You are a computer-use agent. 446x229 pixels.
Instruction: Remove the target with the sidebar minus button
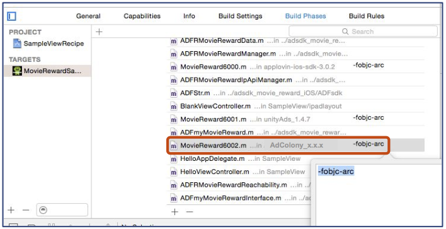[26, 210]
